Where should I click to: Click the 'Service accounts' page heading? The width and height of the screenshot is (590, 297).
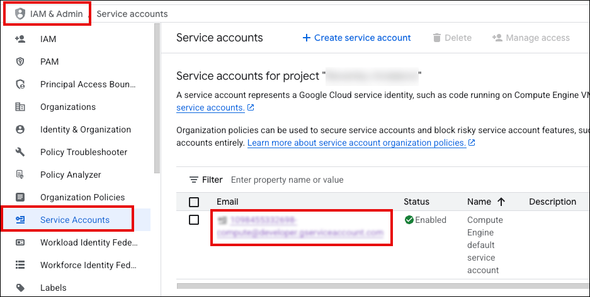pos(220,38)
